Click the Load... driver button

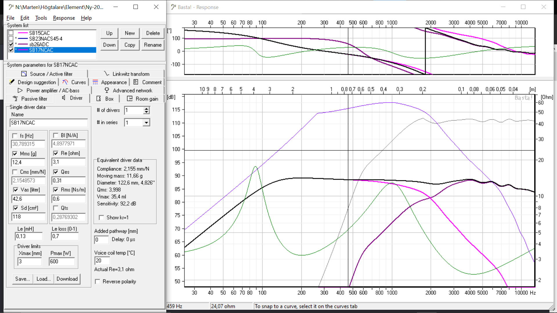click(x=44, y=279)
